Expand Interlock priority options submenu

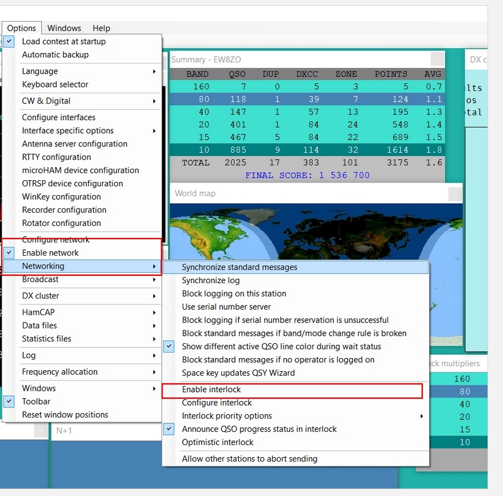pos(227,416)
